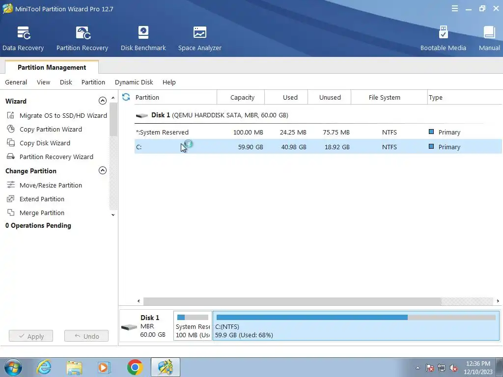Click MiniTool Partition Wizard taskbar button
The width and height of the screenshot is (503, 377).
[x=165, y=367]
